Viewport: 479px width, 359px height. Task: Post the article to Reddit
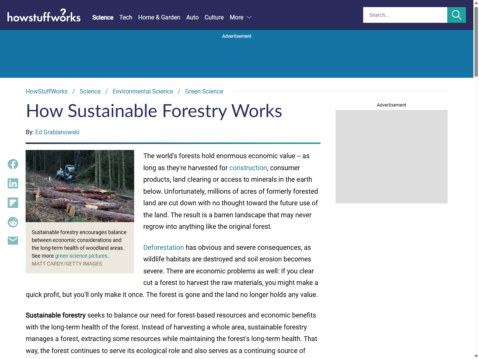click(x=12, y=222)
